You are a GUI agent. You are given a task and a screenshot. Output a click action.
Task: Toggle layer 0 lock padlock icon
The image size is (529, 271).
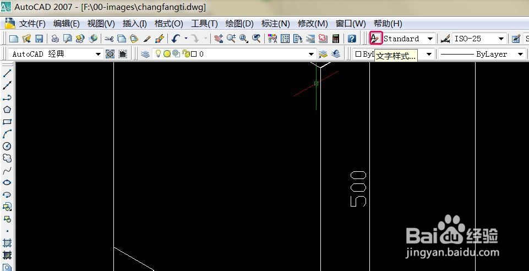186,53
